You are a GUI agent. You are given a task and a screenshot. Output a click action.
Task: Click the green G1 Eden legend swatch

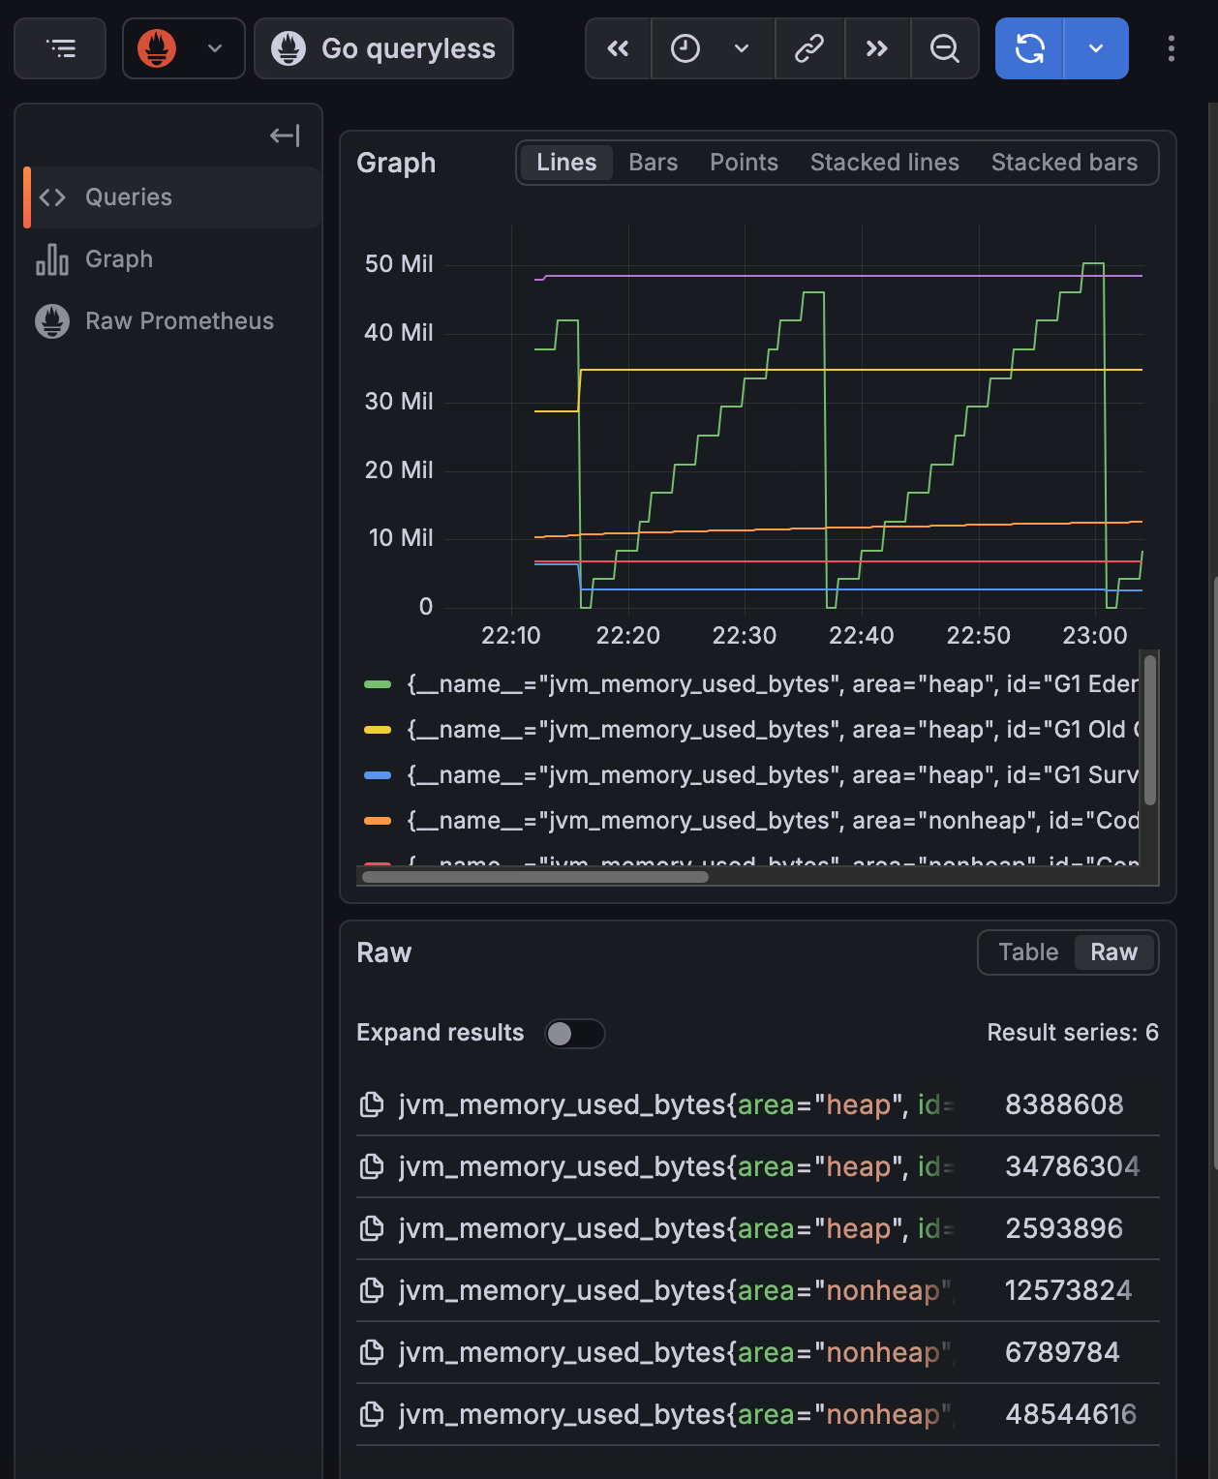pyautogui.click(x=378, y=683)
